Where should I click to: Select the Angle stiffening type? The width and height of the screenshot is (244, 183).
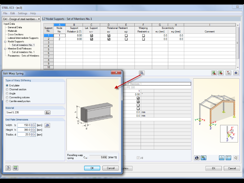point(7,93)
